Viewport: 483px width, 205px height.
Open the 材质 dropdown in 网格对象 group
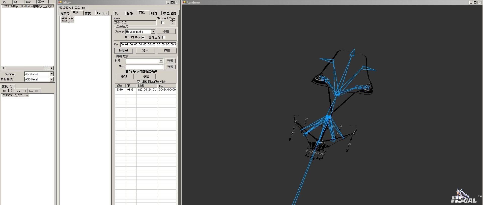point(161,61)
